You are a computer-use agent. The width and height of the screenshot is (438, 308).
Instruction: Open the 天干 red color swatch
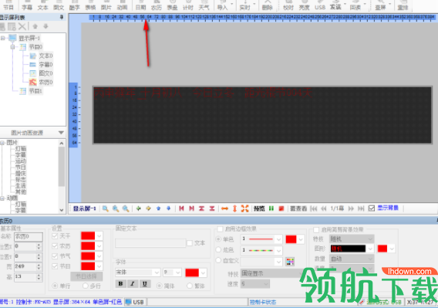(x=88, y=236)
